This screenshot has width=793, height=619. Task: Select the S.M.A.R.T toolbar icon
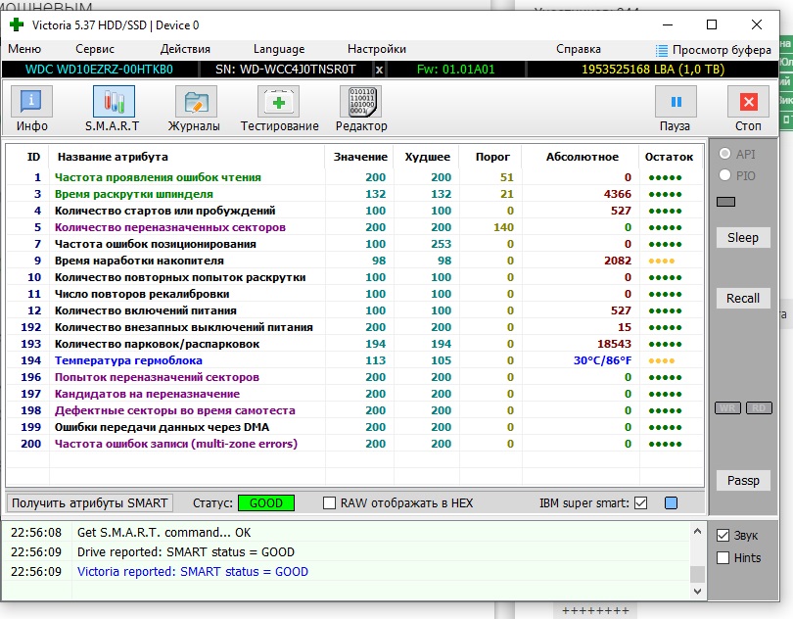tap(114, 102)
